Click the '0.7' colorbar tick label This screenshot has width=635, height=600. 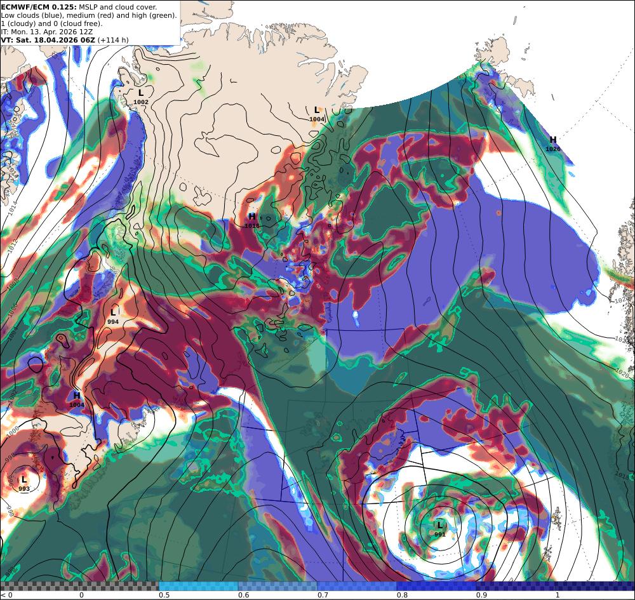(x=323, y=595)
